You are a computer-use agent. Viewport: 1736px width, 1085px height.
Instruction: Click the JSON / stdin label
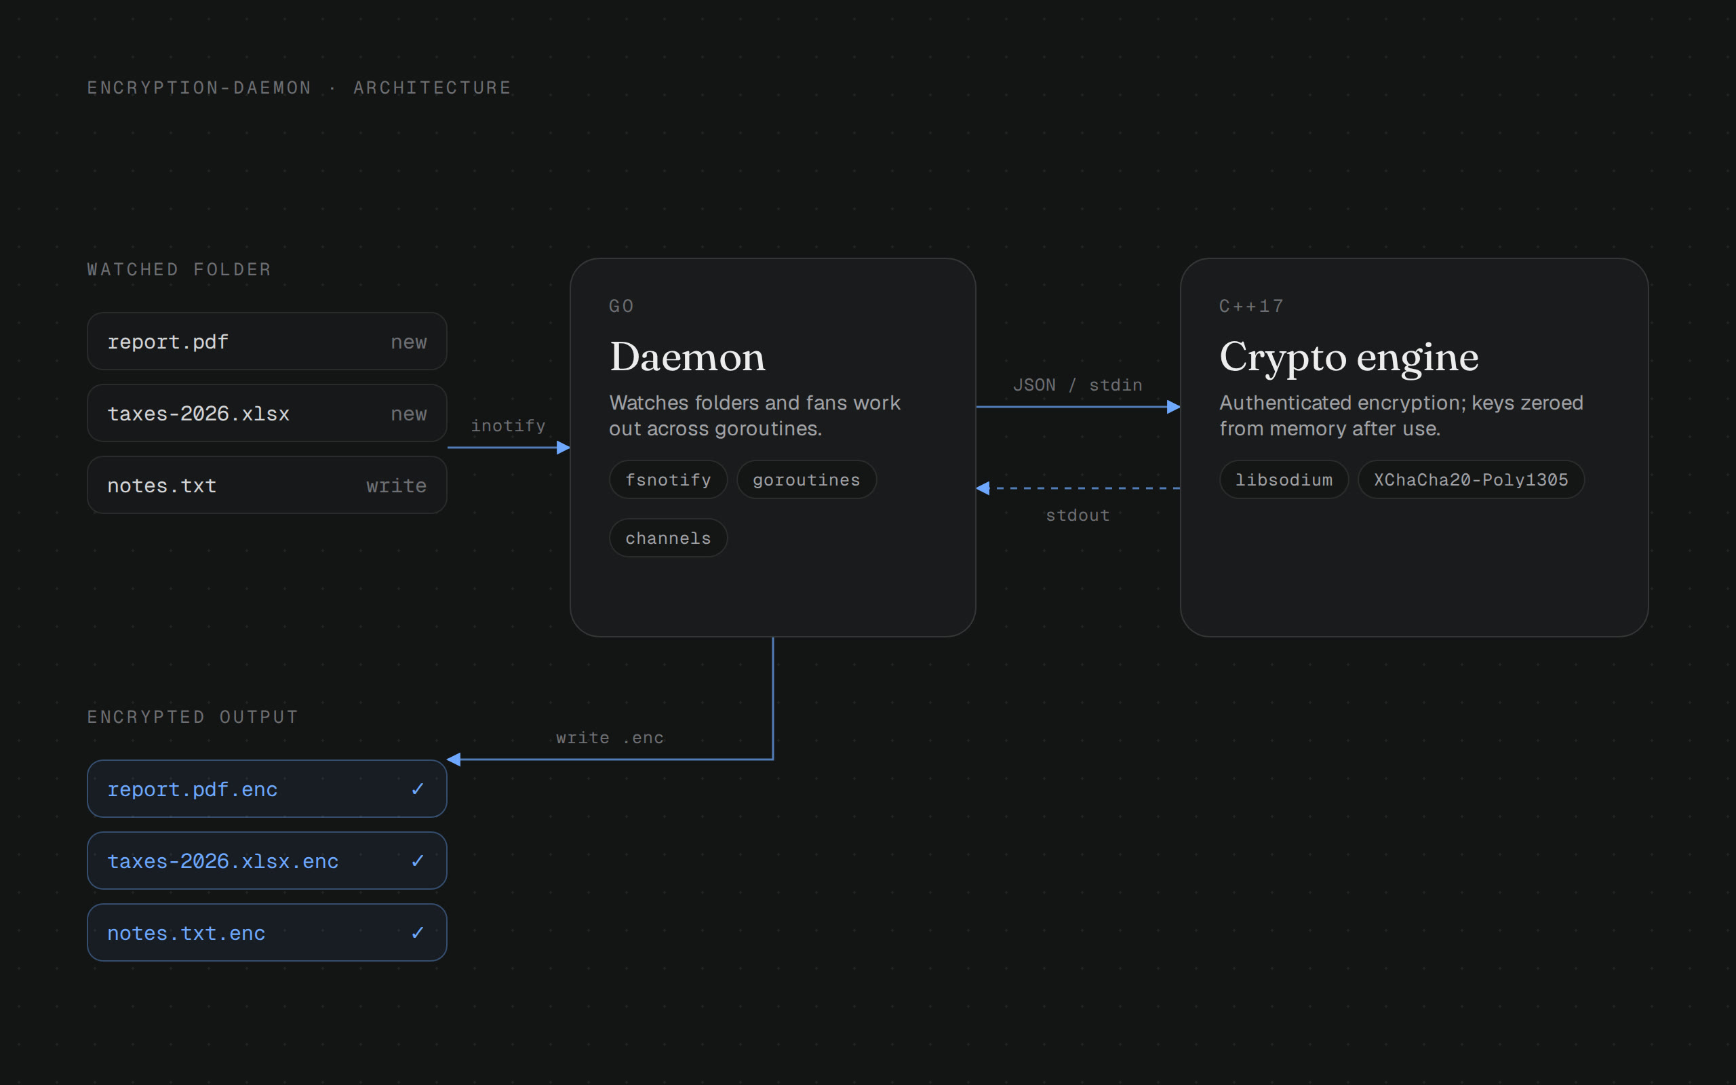tap(1078, 384)
